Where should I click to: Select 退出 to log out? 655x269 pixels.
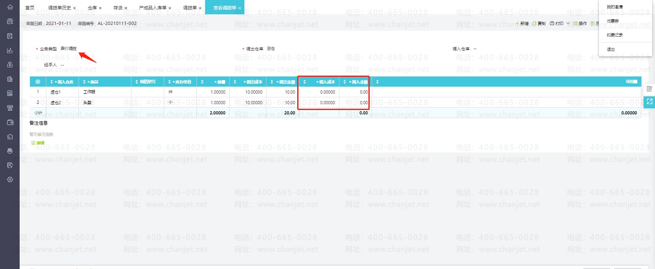610,49
